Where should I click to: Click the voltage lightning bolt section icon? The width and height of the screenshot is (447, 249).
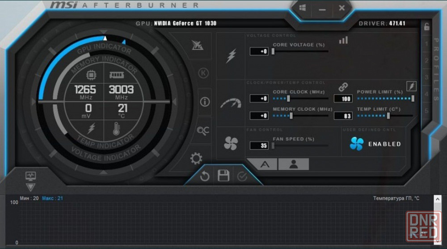[231, 56]
